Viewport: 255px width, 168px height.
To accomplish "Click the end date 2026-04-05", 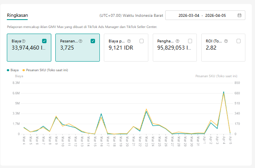I will [x=215, y=16].
